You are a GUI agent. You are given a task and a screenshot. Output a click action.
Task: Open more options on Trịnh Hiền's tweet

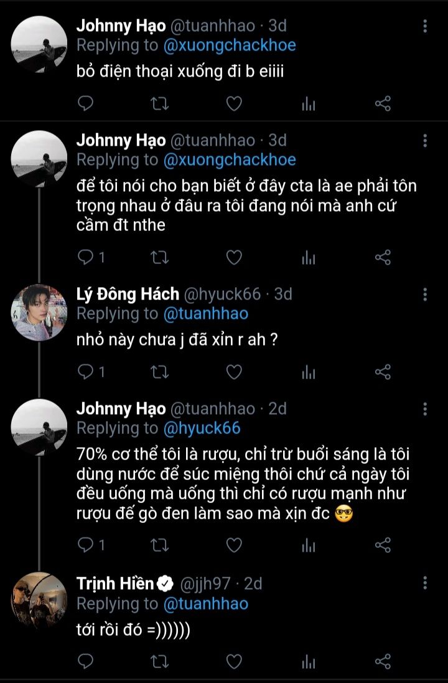(425, 583)
